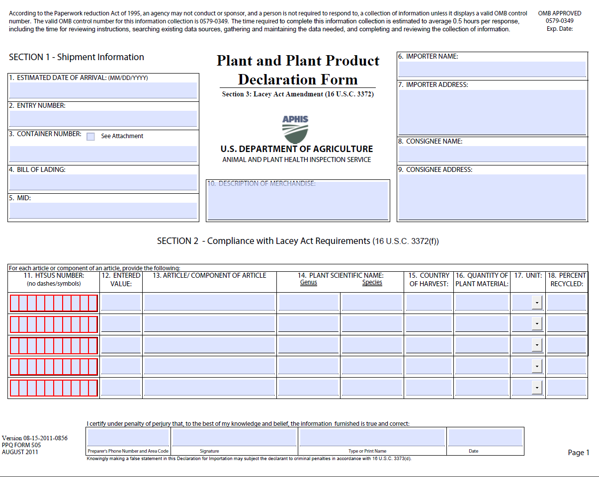Click the Consignee Name field
This screenshot has width=599, height=477.
tap(492, 154)
